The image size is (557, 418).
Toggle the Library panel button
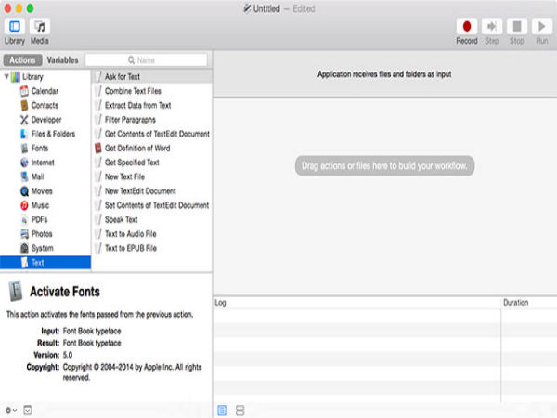point(15,27)
